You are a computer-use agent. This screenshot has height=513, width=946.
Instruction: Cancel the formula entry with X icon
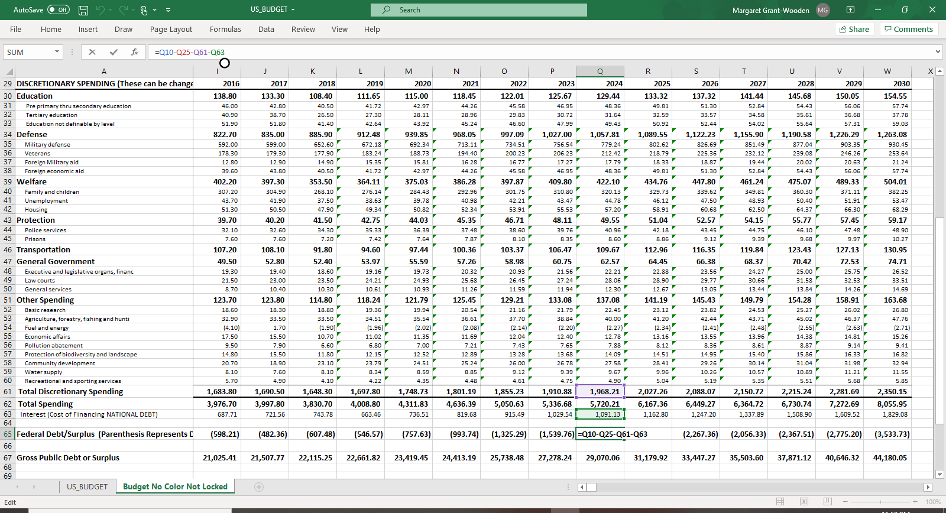coord(92,52)
